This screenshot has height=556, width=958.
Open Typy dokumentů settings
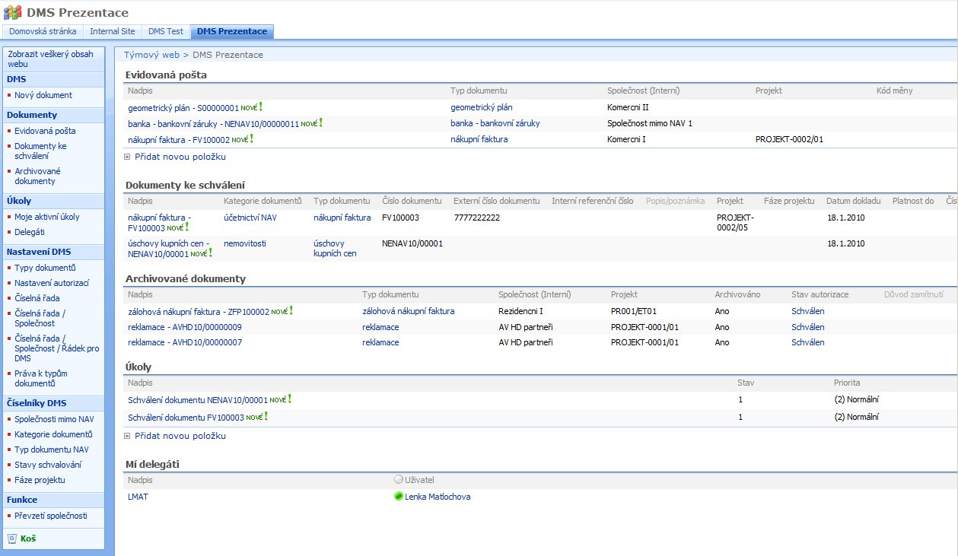point(45,268)
